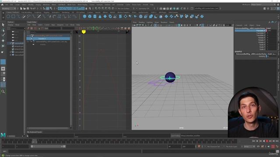This screenshot has height=157, width=280.
Task: Click the save scene icon
Action: tap(28, 8)
